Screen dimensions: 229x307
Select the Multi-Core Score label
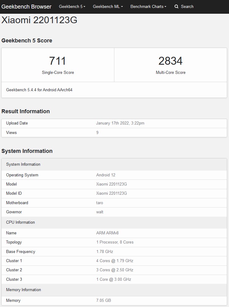171,72
